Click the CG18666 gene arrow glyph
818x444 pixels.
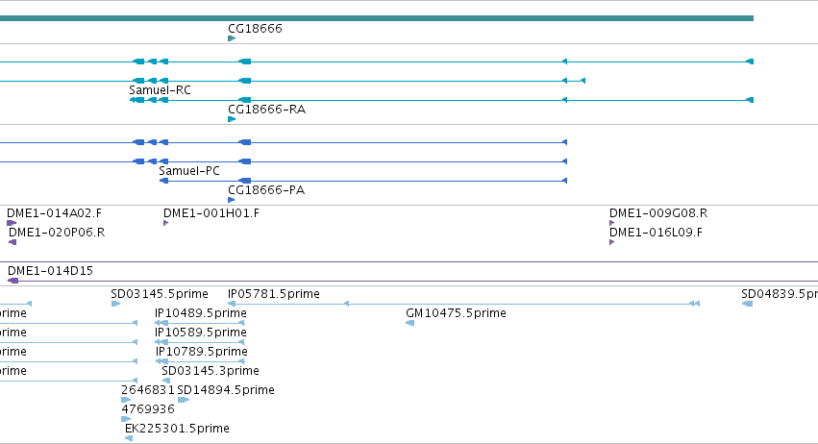pyautogui.click(x=232, y=38)
